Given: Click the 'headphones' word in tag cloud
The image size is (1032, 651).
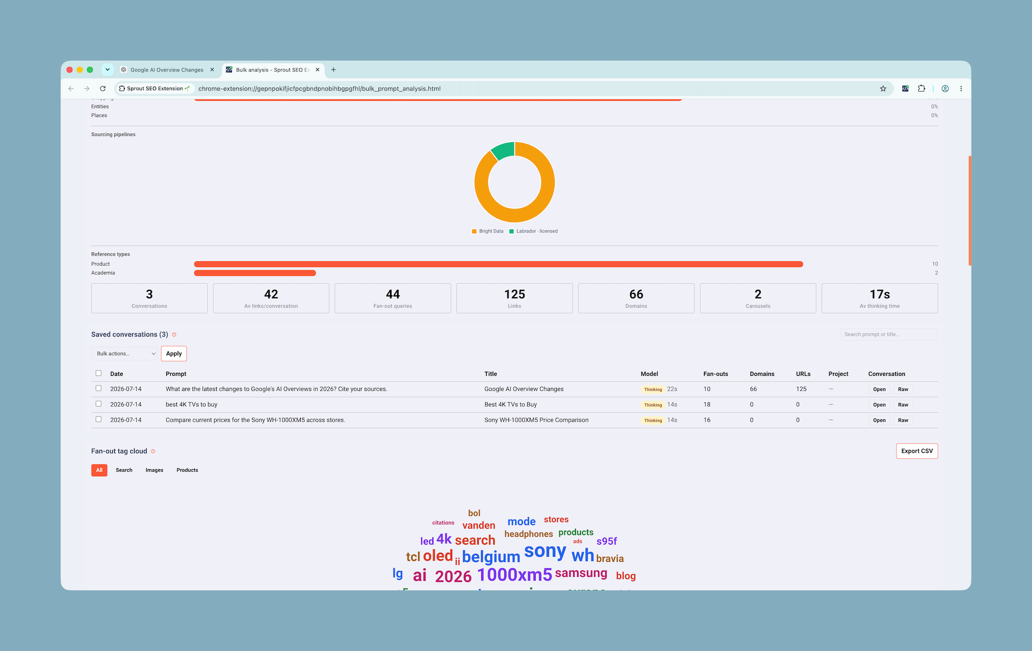Looking at the screenshot, I should [x=529, y=534].
